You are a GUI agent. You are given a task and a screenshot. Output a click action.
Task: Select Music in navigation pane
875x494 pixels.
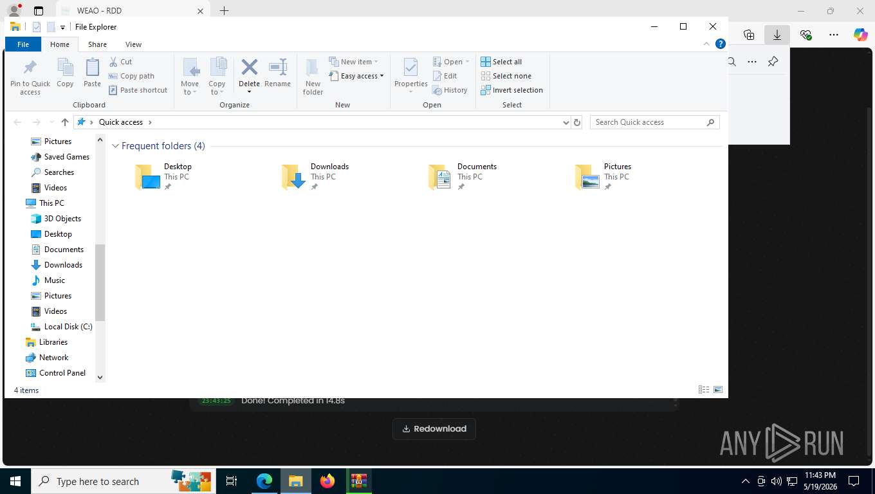pos(48,280)
